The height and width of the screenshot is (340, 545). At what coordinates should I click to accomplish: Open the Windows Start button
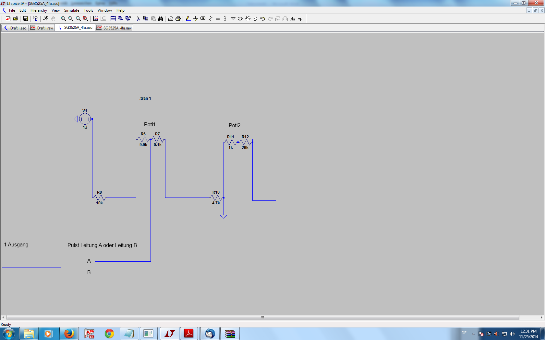pyautogui.click(x=8, y=334)
